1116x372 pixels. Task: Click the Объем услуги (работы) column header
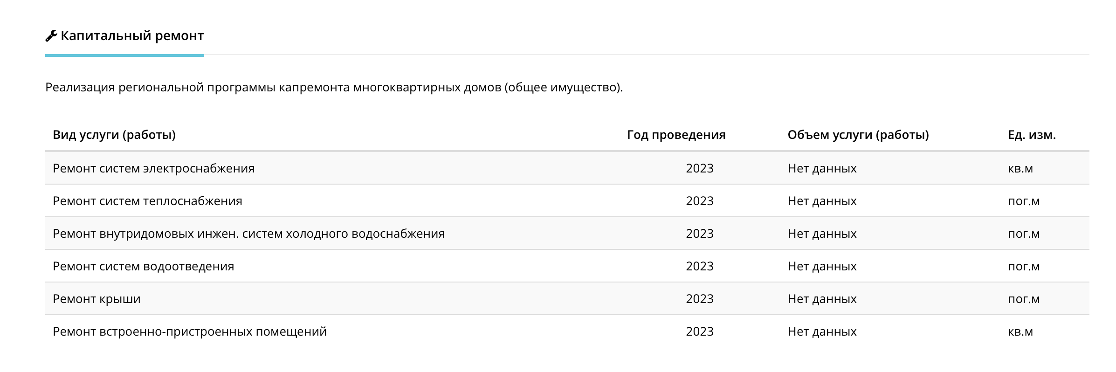click(858, 135)
